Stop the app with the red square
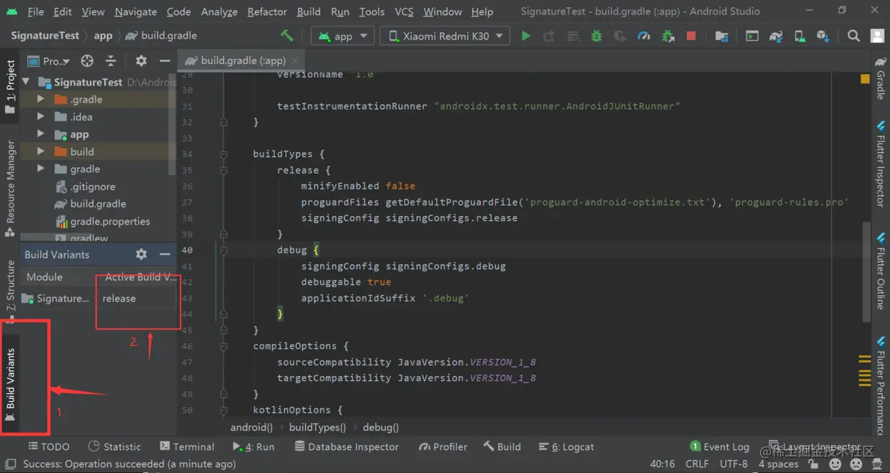This screenshot has height=473, width=890. (691, 36)
